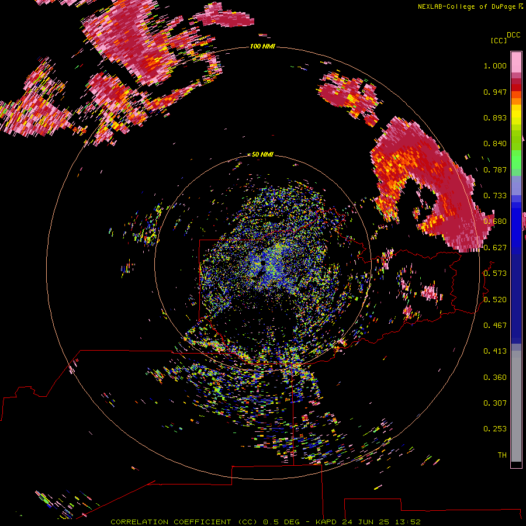Click the TH threshold label
The image size is (526, 526).
502,455
